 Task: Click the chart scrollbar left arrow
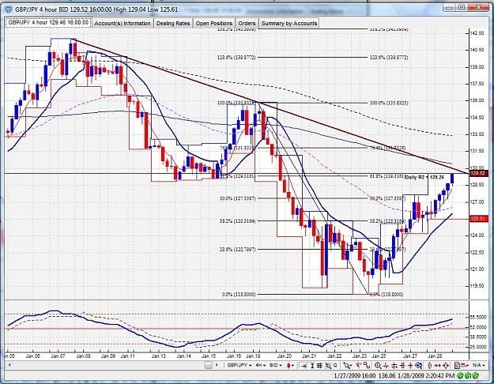click(9, 365)
